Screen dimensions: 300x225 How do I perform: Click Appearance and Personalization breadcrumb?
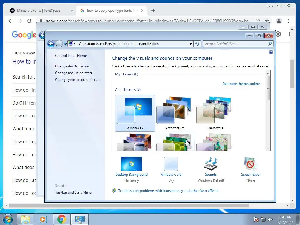[104, 44]
